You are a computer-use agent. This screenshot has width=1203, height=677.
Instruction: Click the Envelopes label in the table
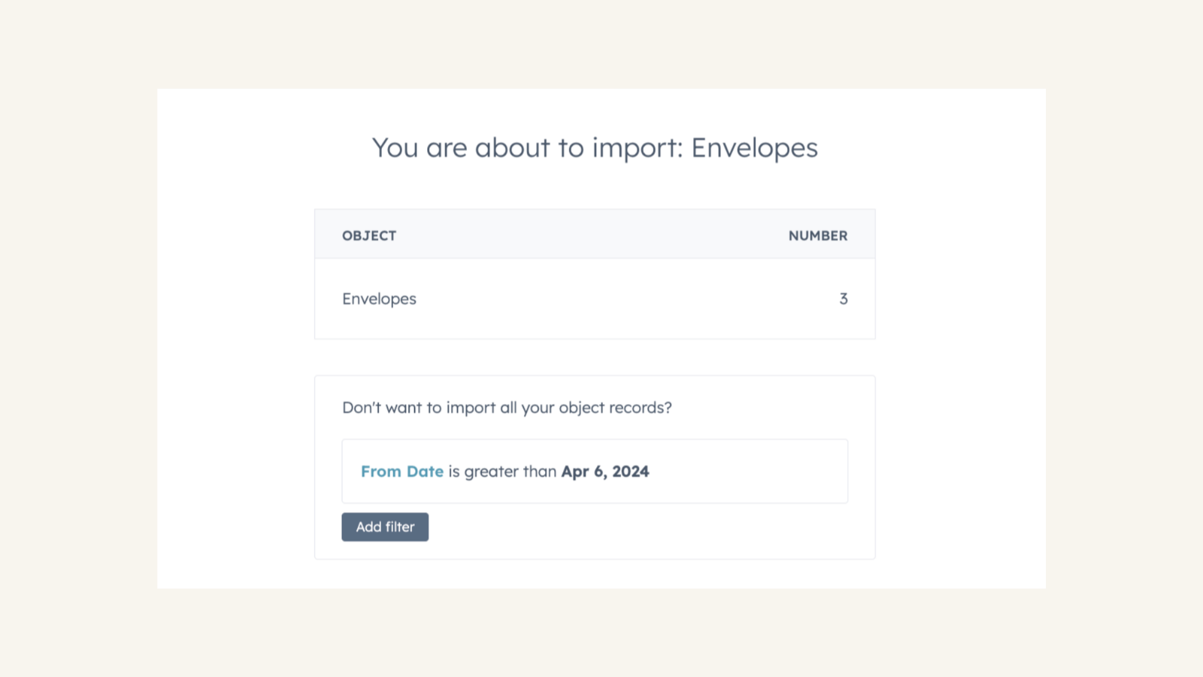[379, 299]
